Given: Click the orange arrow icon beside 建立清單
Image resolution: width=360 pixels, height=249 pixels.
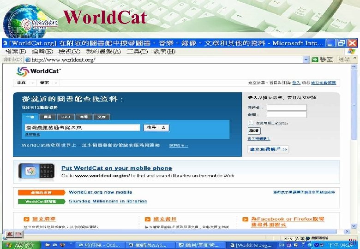Looking at the screenshot, I should tap(27, 219).
